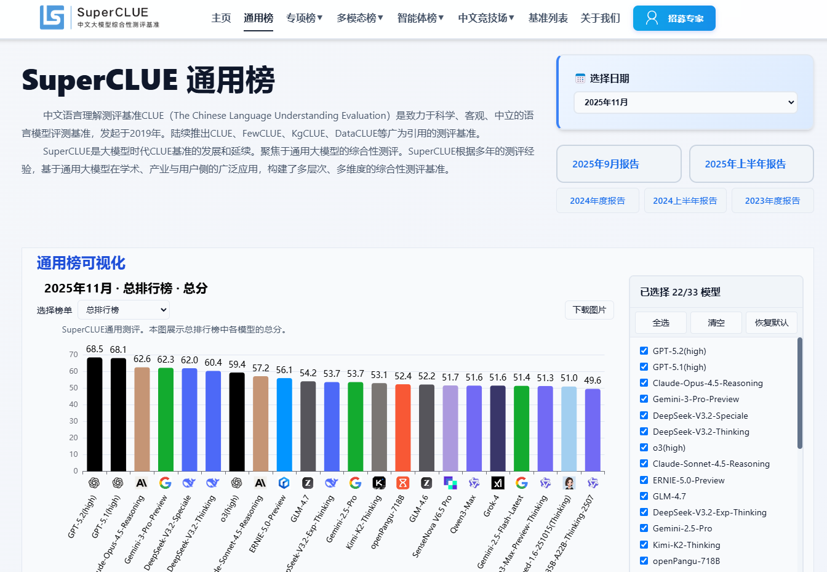This screenshot has height=572, width=827.
Task: Click the DeepSeek icon under DeepSeek-V3.2-Speciale bar
Action: (x=189, y=483)
